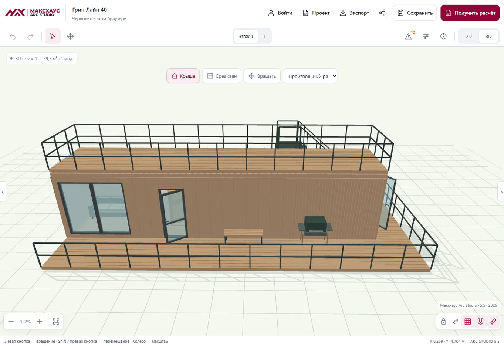
Task: Click the X 8,269 · Y -4,704 coordinates
Action: 447,341
